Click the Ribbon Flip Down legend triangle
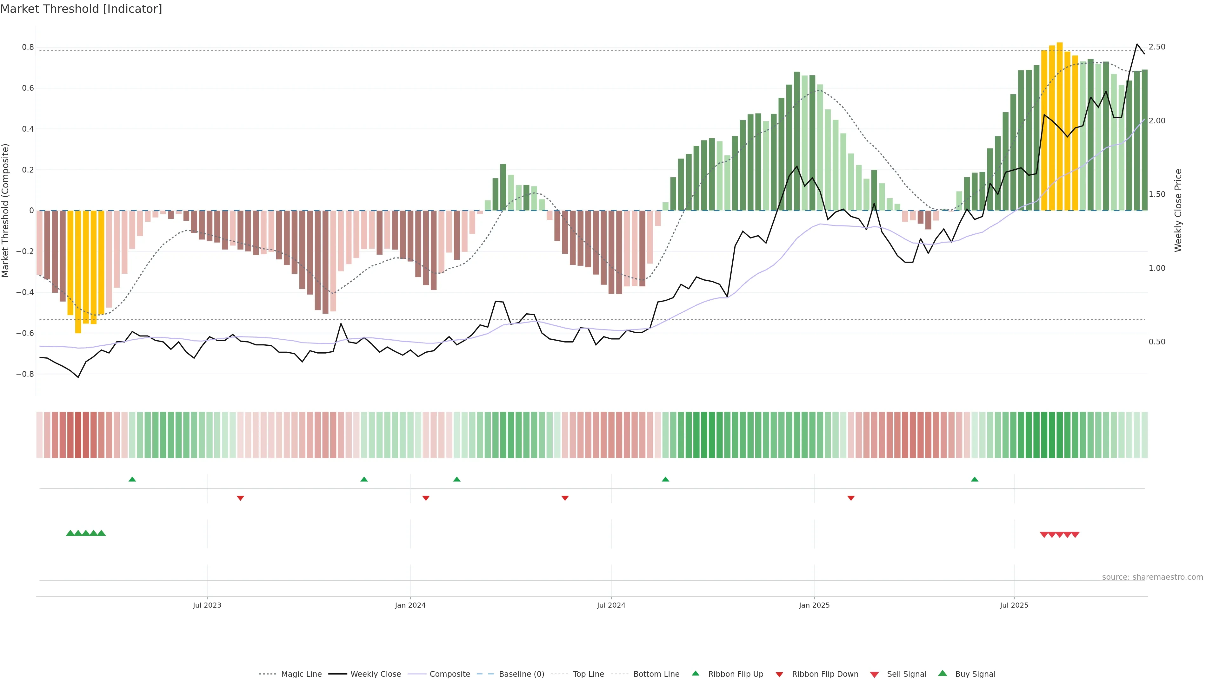 pyautogui.click(x=779, y=674)
